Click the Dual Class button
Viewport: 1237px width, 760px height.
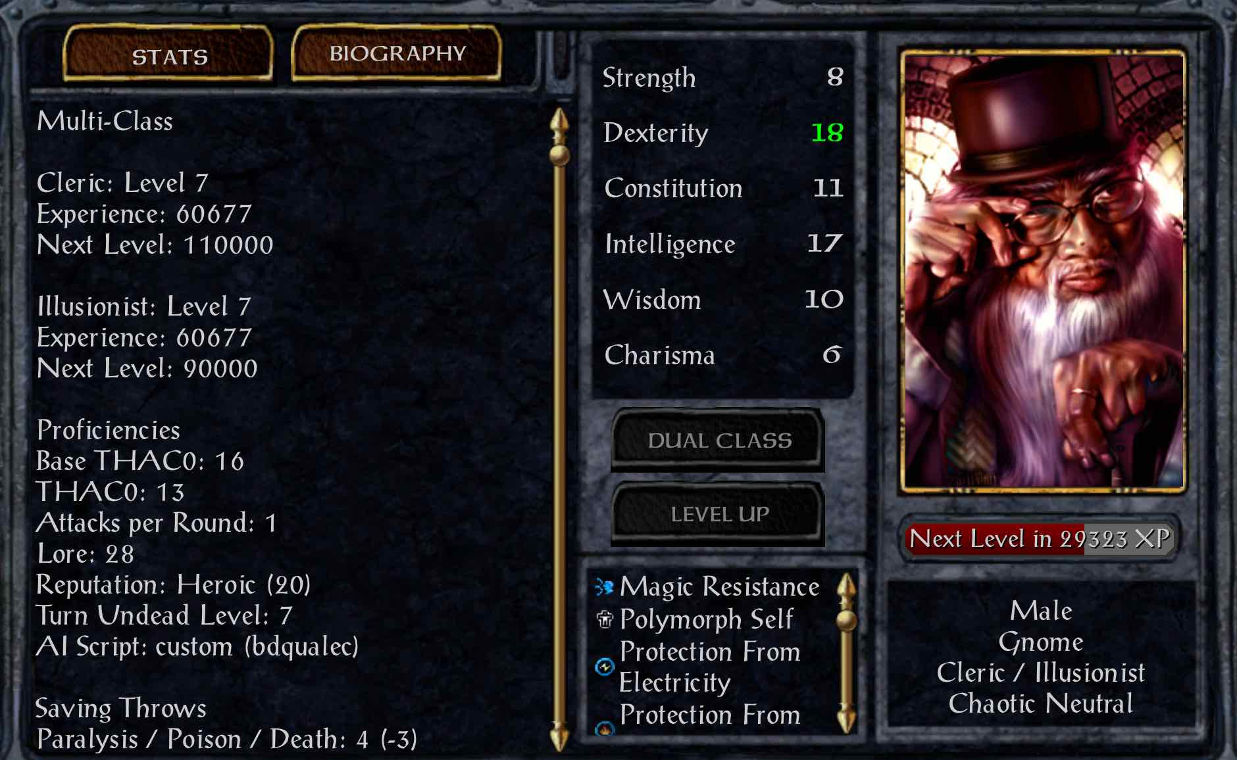pyautogui.click(x=719, y=440)
